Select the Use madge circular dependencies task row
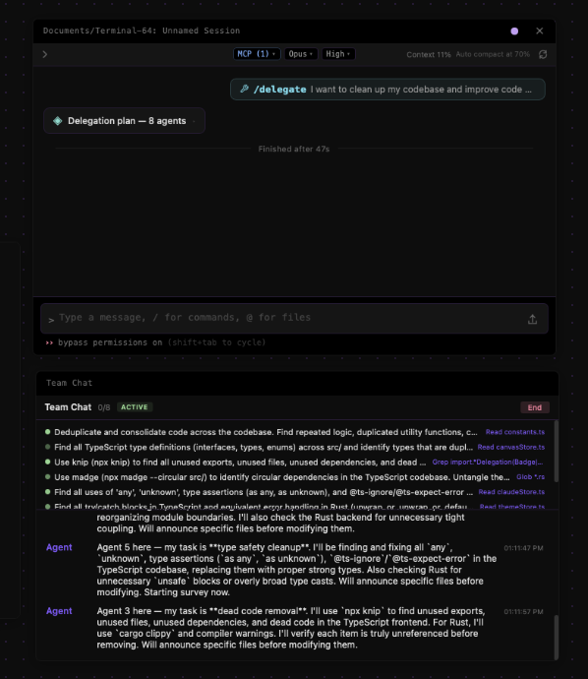The image size is (588, 679). (x=295, y=476)
